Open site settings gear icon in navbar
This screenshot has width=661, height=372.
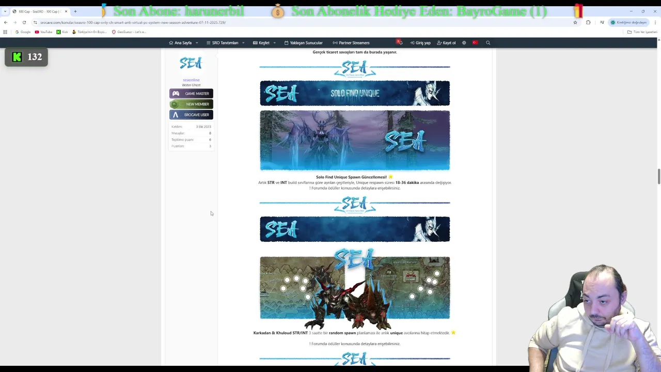click(464, 42)
